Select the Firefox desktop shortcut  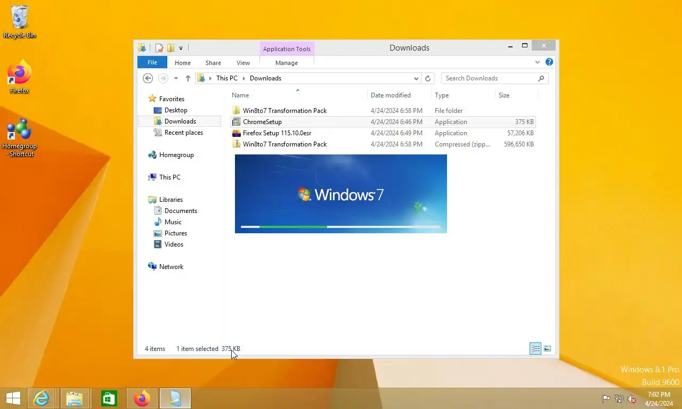20,77
